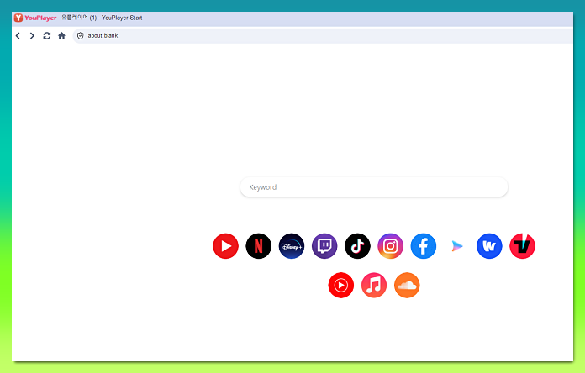Click the YouPlayer logo in title bar
This screenshot has width=585, height=373.
point(35,18)
